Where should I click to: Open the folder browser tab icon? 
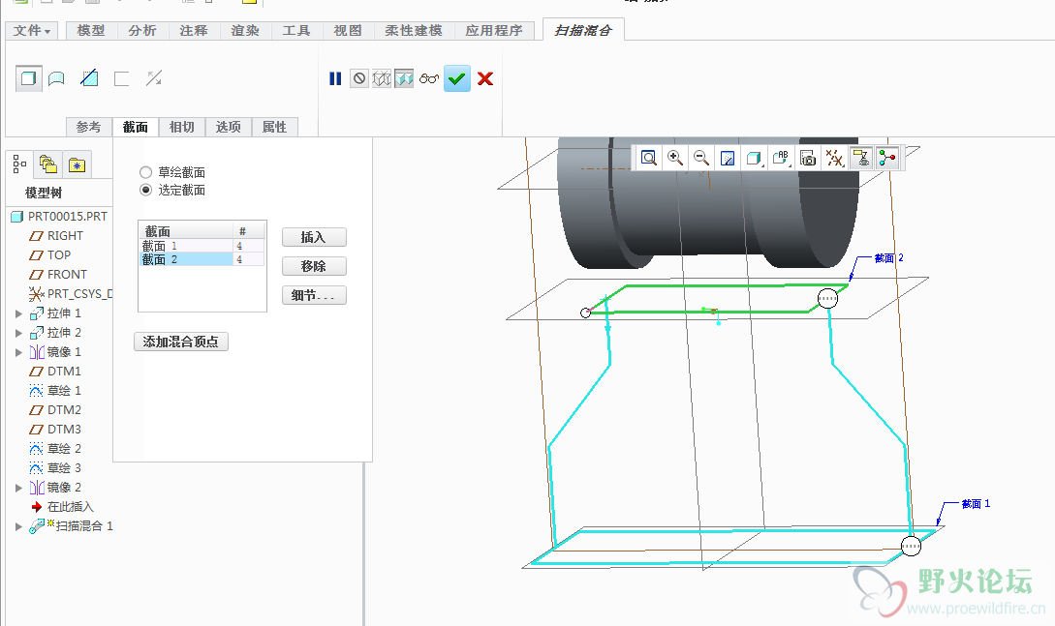[48, 164]
